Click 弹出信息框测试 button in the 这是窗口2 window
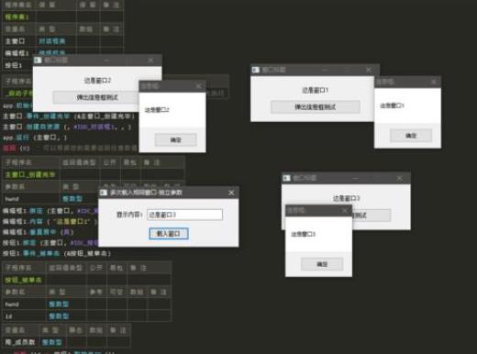477x354 pixels. coord(95,97)
